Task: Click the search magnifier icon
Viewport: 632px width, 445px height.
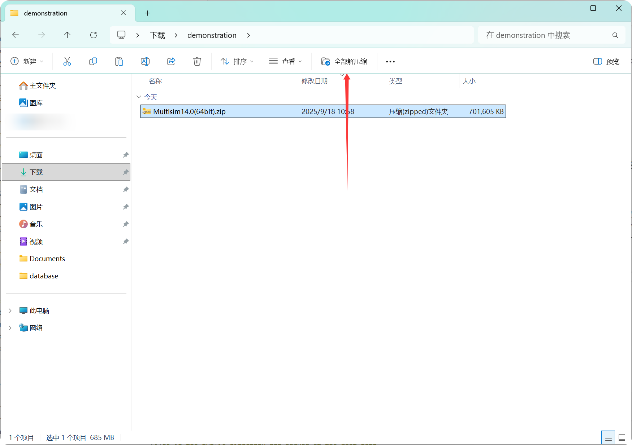Action: (x=615, y=35)
